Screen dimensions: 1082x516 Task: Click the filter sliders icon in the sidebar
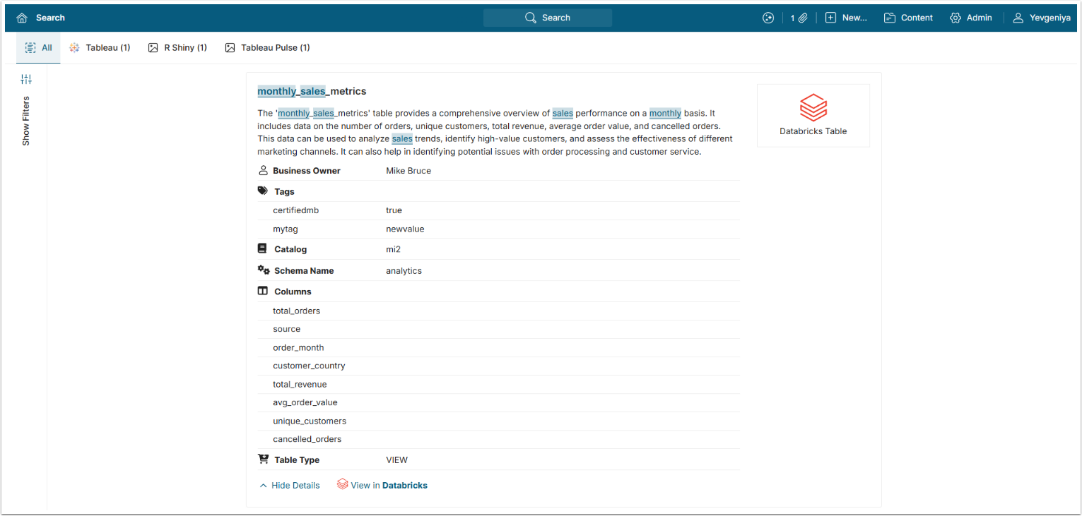click(x=26, y=80)
